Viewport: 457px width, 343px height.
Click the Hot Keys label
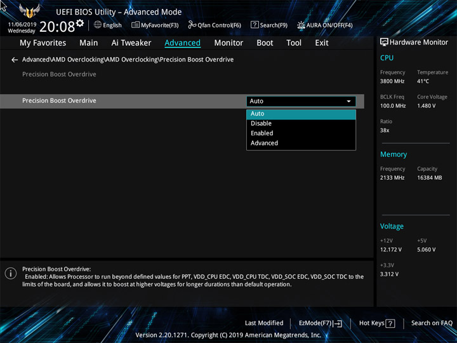click(371, 323)
